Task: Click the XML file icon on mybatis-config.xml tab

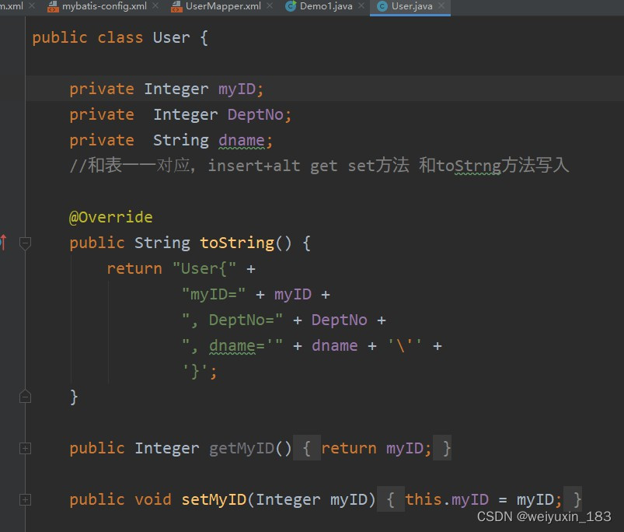Action: point(53,6)
